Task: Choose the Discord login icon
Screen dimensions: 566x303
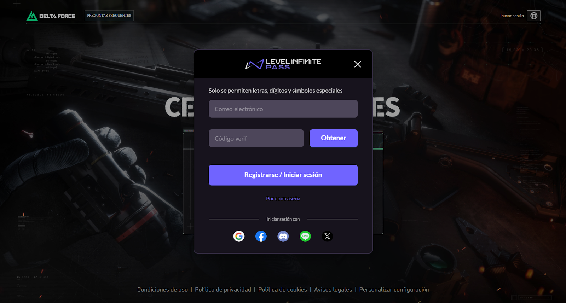Action: click(283, 236)
